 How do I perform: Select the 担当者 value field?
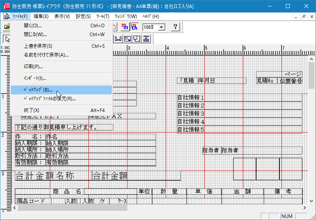tap(262, 150)
